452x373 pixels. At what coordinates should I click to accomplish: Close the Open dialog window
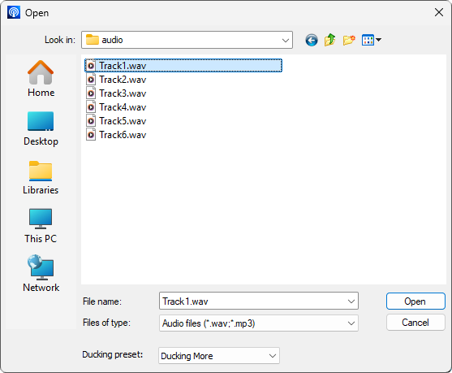pos(439,12)
